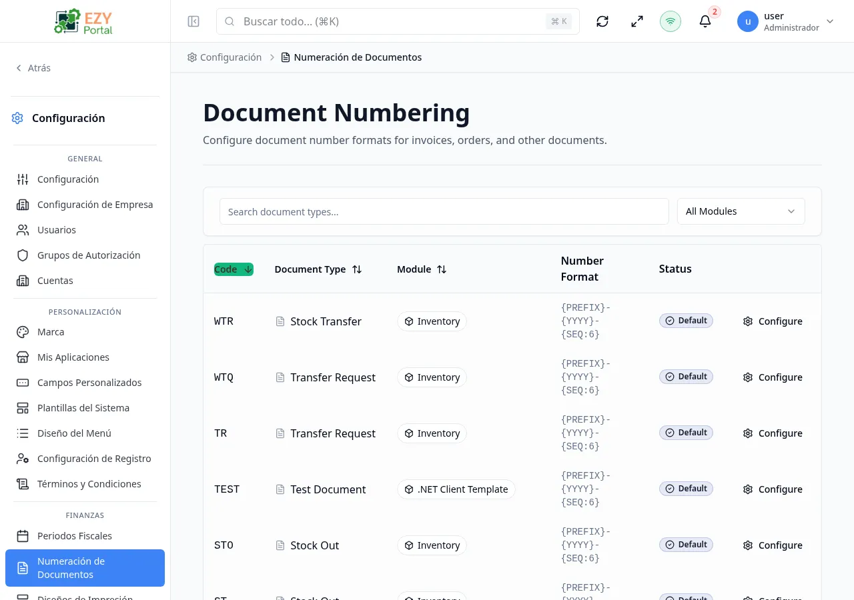The height and width of the screenshot is (600, 854).
Task: Click the palette icon for Marca
Action: point(23,332)
